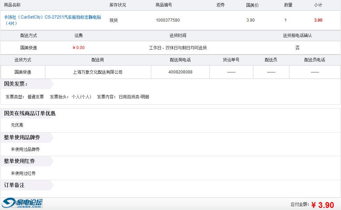Click the 配送商 header
This screenshot has height=210, width=341.
click(98, 60)
